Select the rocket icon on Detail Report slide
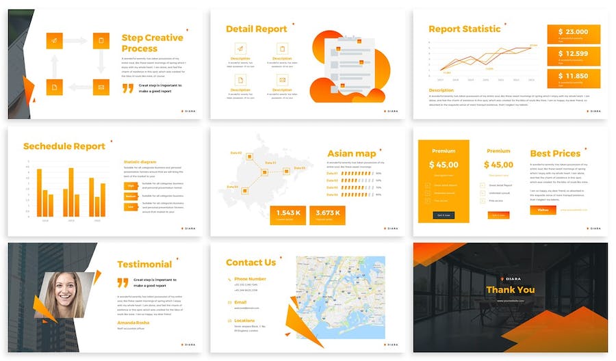The image size is (616, 361). point(240,49)
